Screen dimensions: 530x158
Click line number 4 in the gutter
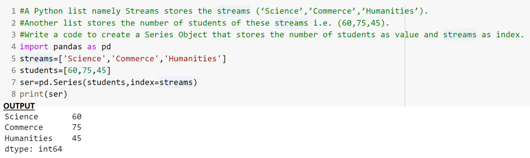13,47
